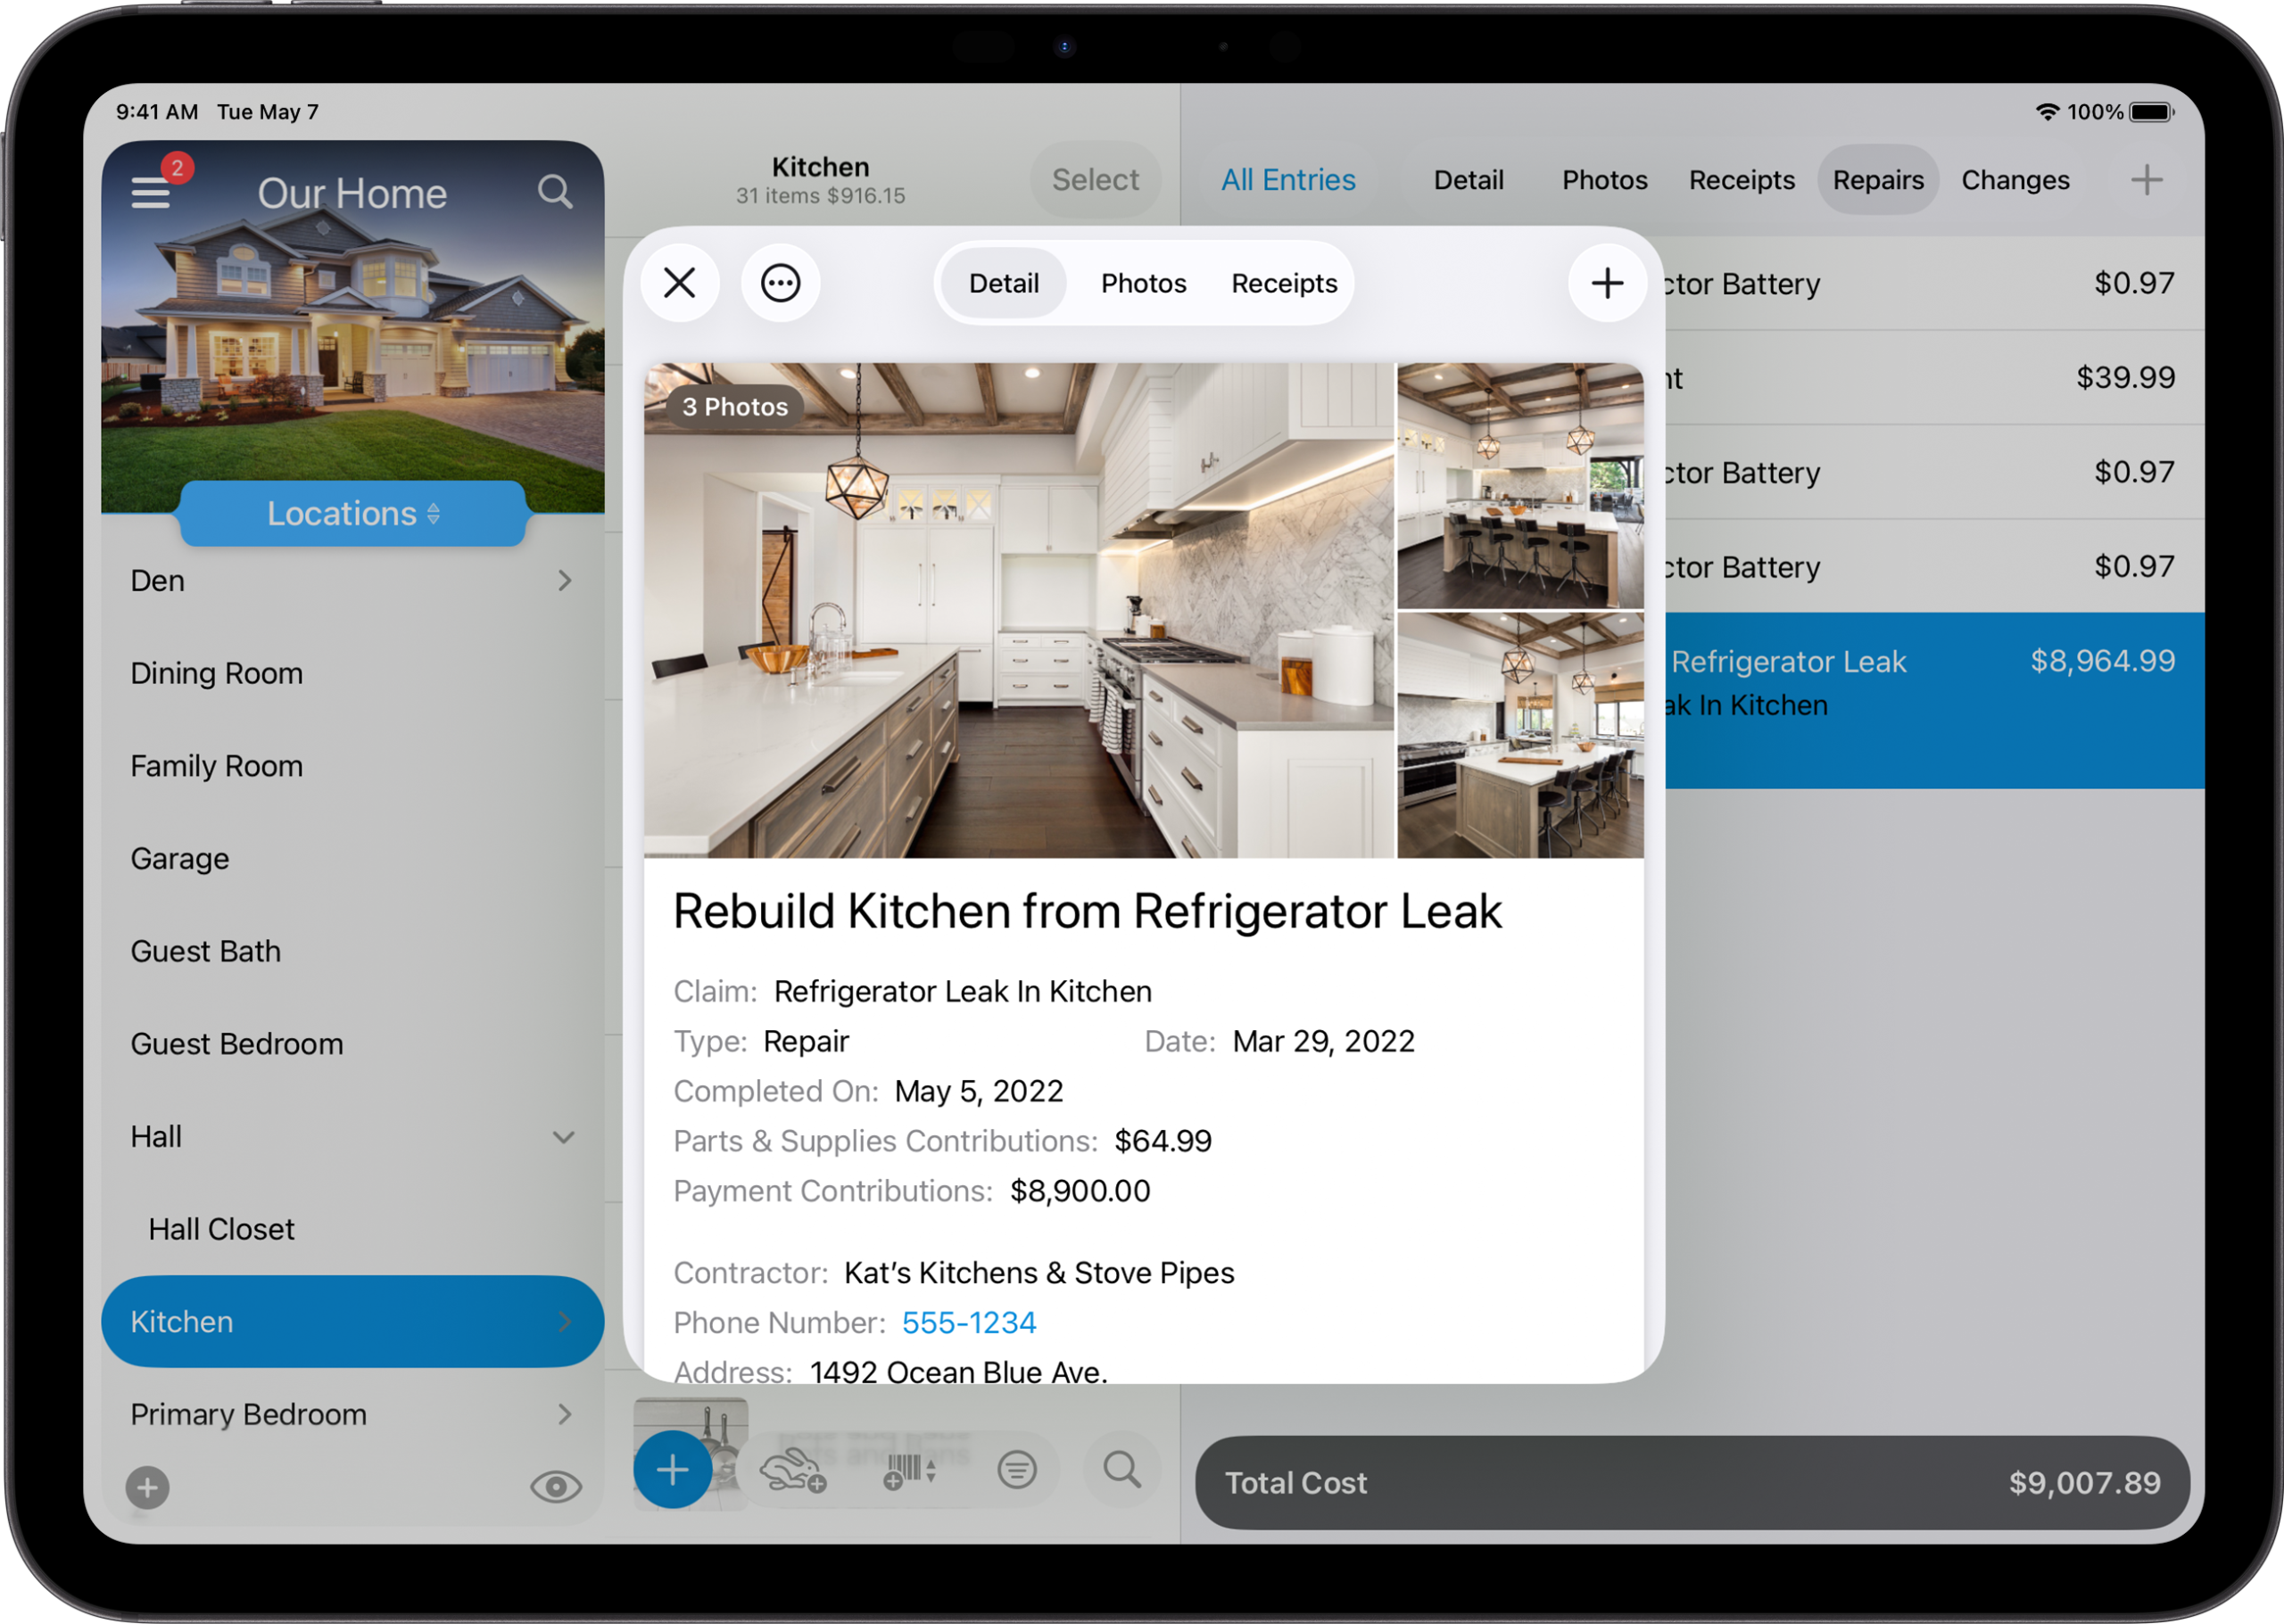The height and width of the screenshot is (1624, 2284).
Task: Tap the barcode scan add icon
Action: [908, 1470]
